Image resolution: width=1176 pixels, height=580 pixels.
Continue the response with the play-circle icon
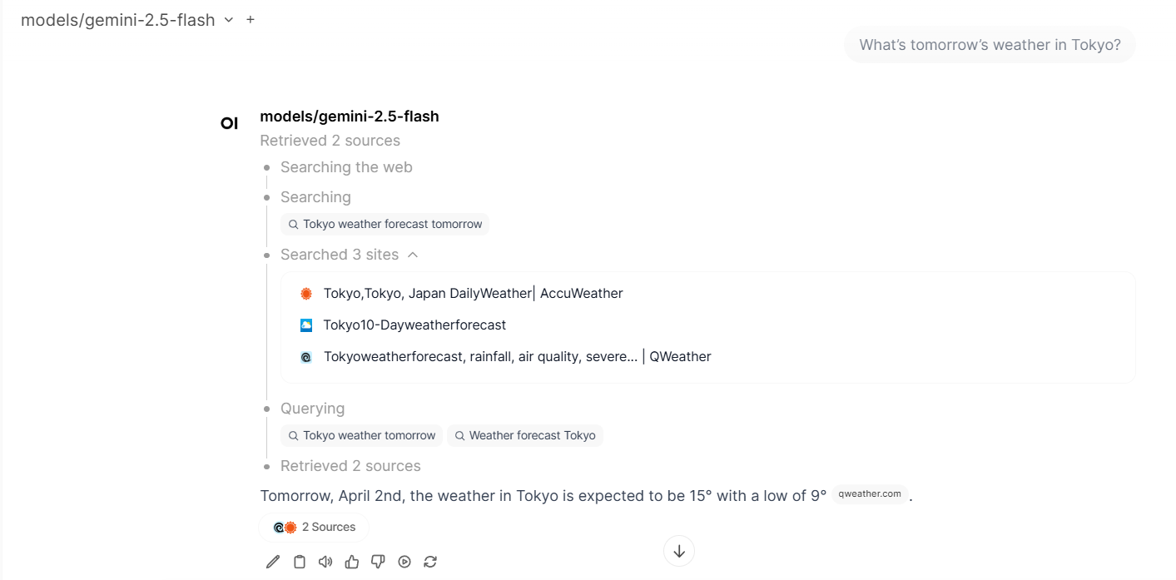(x=404, y=562)
